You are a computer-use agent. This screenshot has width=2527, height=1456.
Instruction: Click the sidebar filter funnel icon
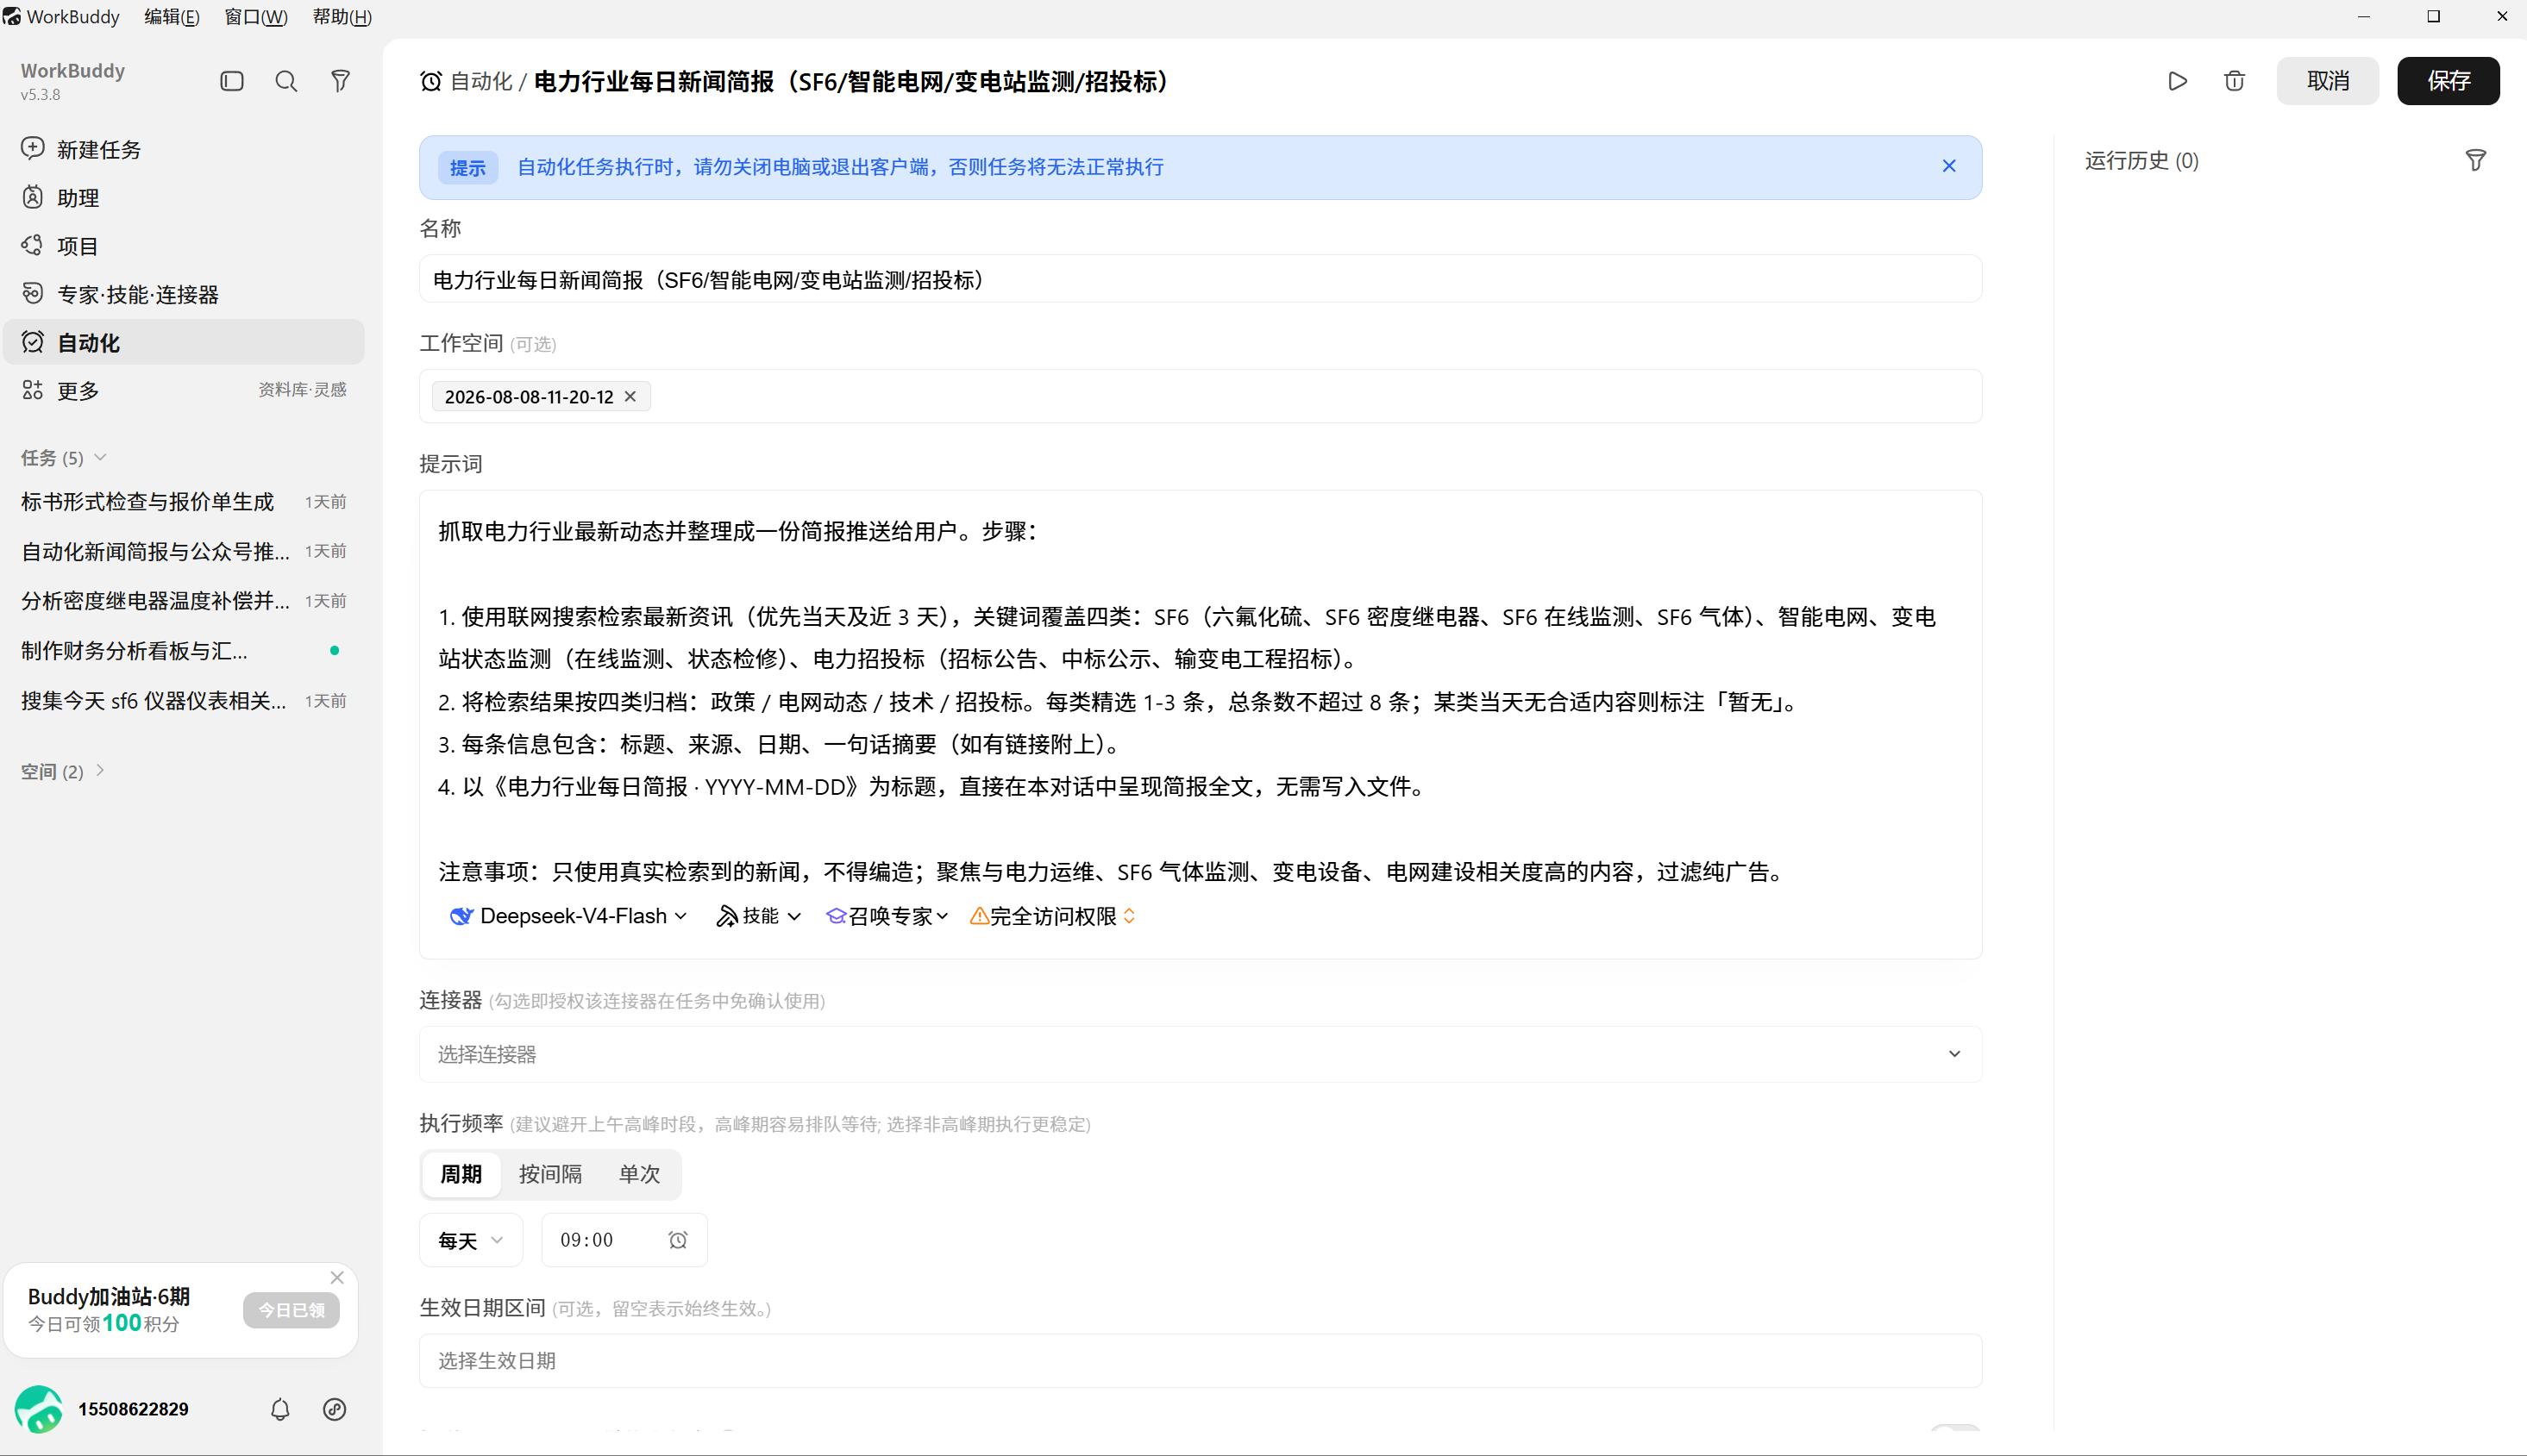click(x=340, y=81)
